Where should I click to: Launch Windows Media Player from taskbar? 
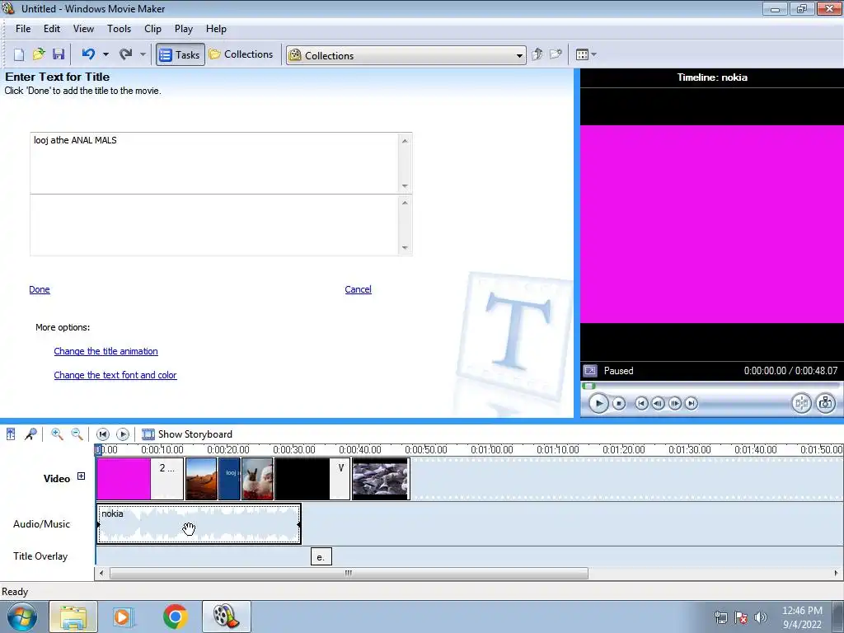click(x=122, y=617)
